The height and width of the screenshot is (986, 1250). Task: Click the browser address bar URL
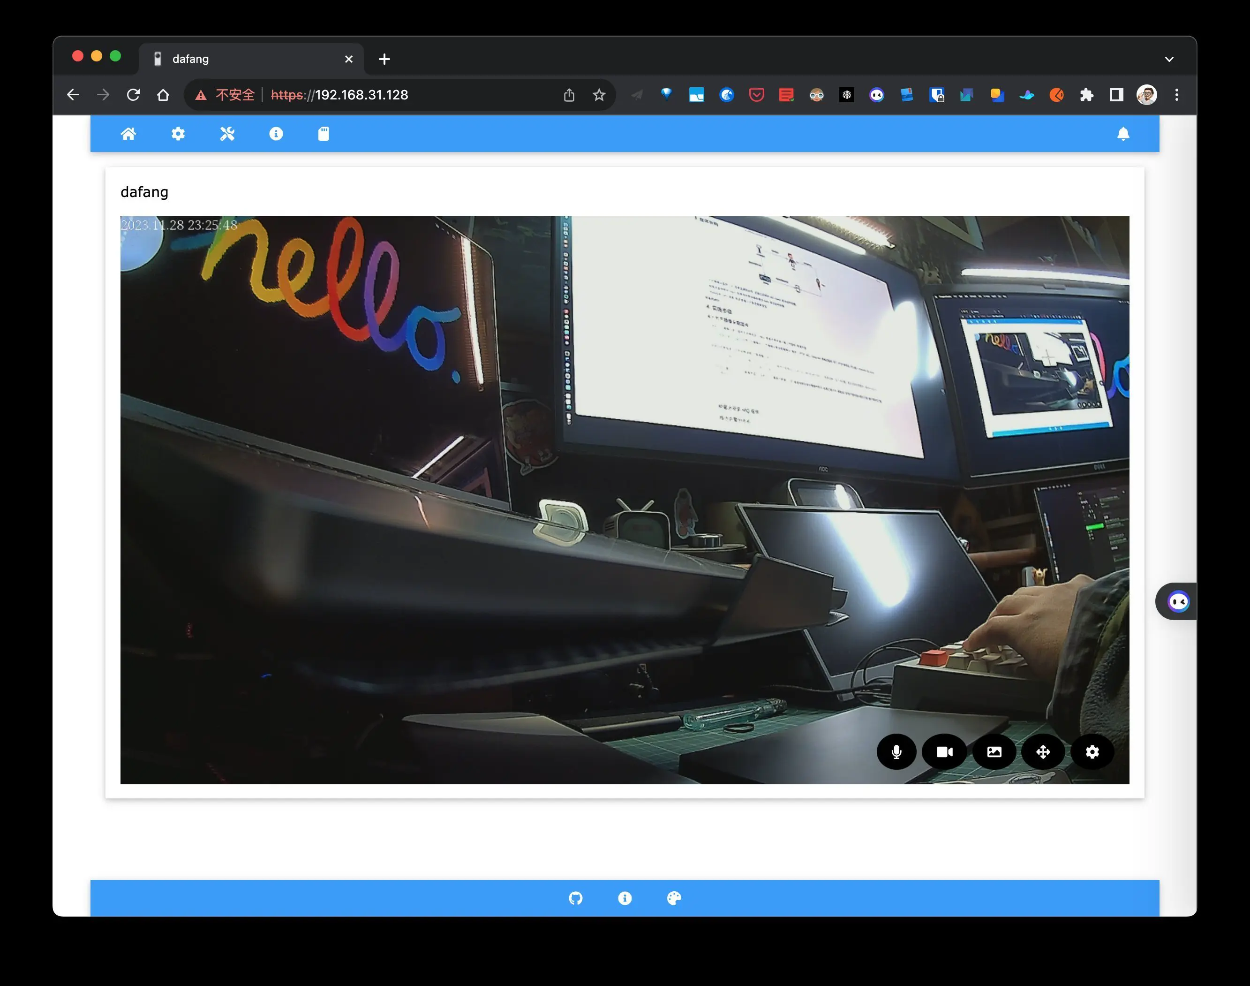[x=361, y=95]
